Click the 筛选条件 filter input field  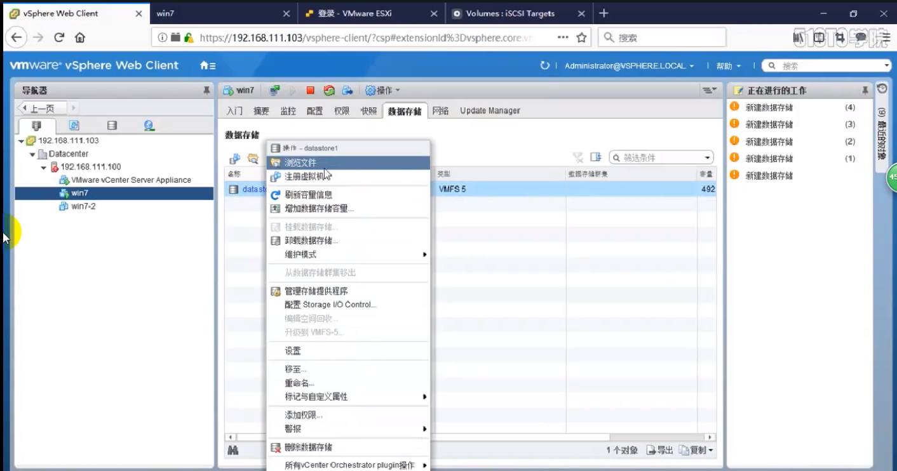[x=661, y=157]
